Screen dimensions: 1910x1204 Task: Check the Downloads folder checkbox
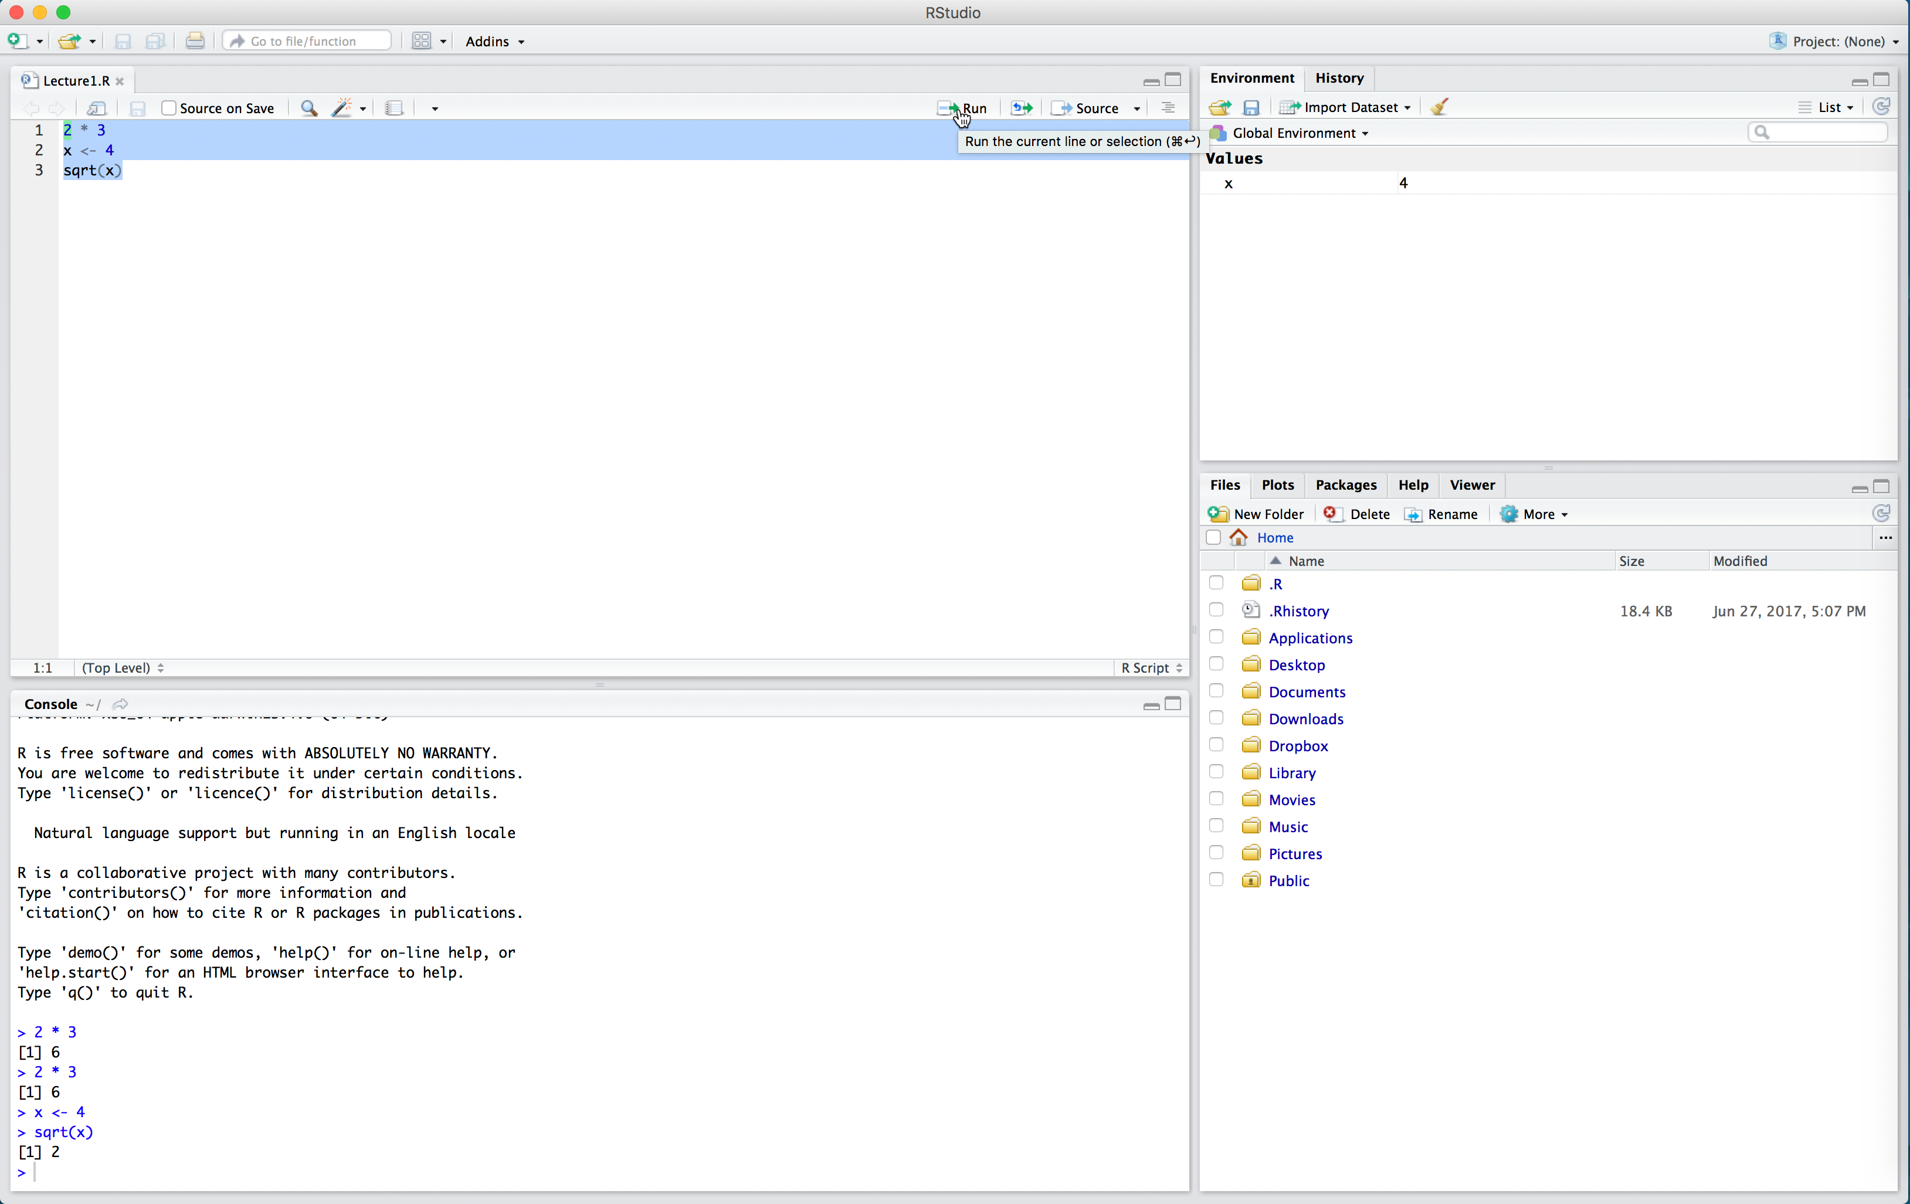coord(1216,718)
